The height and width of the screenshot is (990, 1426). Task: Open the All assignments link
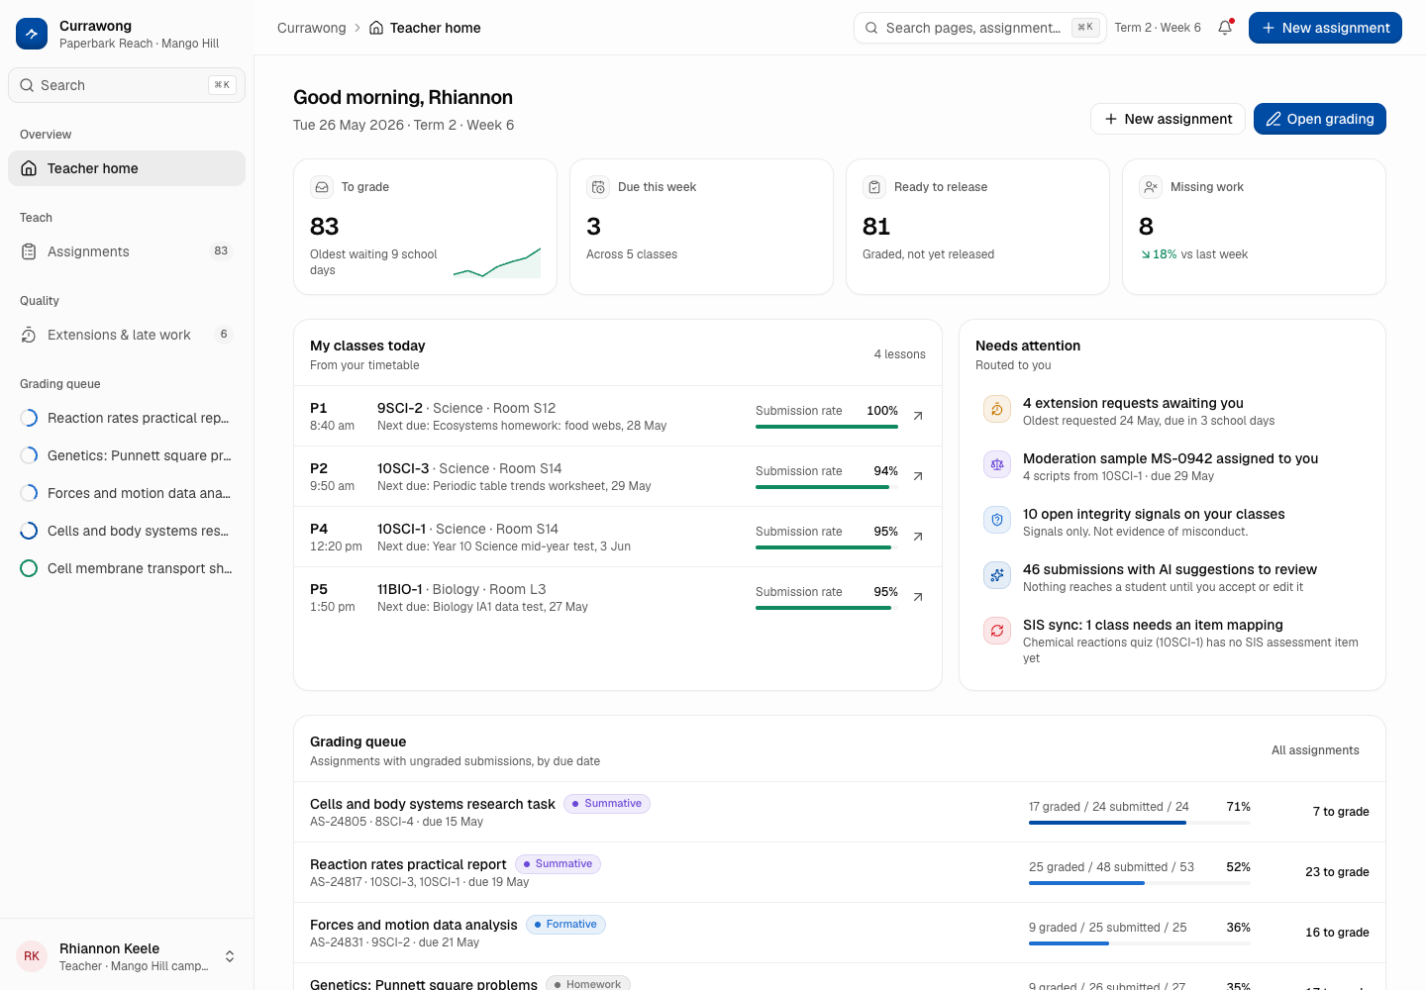(1315, 750)
